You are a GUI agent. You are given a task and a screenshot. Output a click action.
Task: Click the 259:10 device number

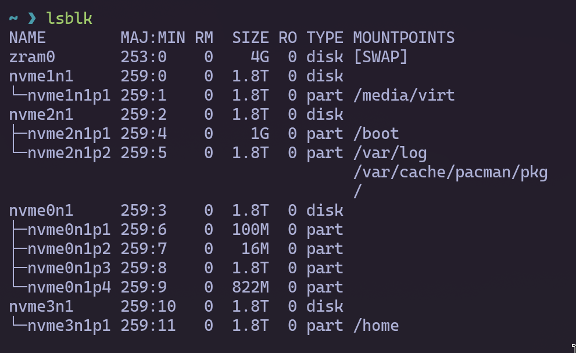point(148,306)
